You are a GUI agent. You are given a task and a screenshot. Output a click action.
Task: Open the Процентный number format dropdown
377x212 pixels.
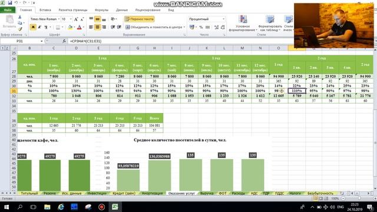click(x=223, y=19)
